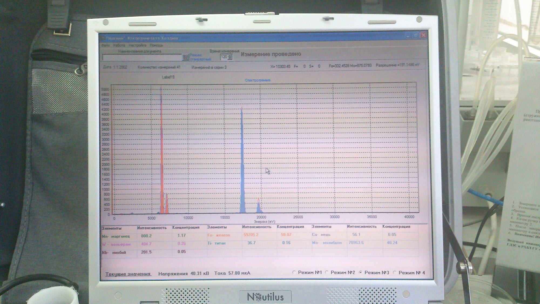
Task: Click the application icon in title bar
Action: [x=103, y=38]
